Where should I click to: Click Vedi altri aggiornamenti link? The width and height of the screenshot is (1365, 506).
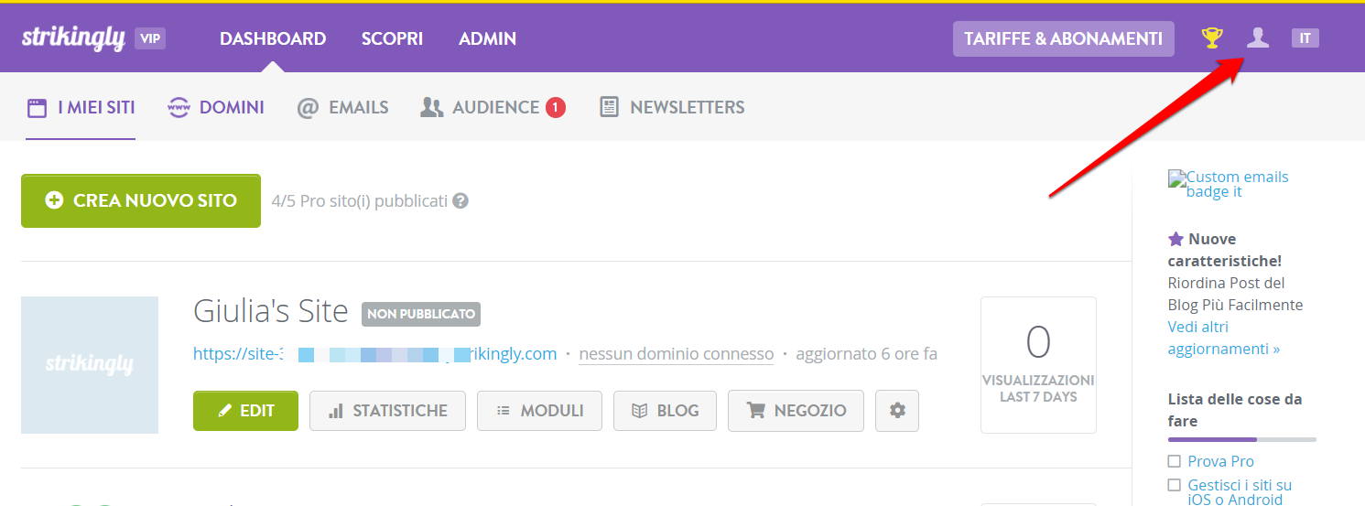coord(1224,338)
